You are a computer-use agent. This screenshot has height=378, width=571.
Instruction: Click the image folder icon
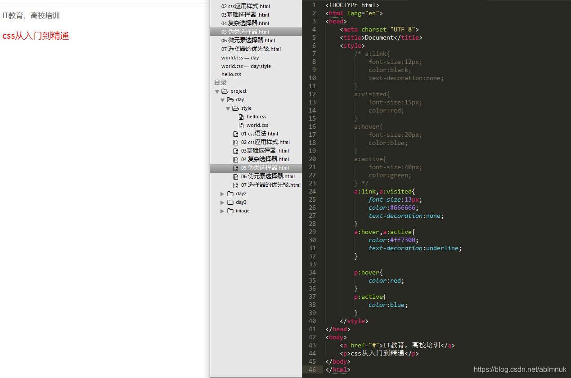click(x=230, y=211)
